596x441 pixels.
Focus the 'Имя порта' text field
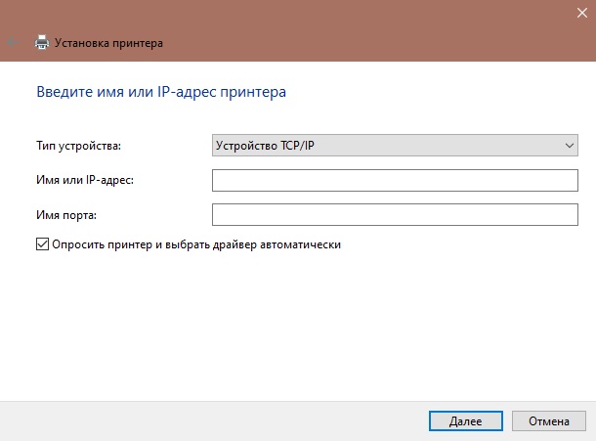pos(395,214)
